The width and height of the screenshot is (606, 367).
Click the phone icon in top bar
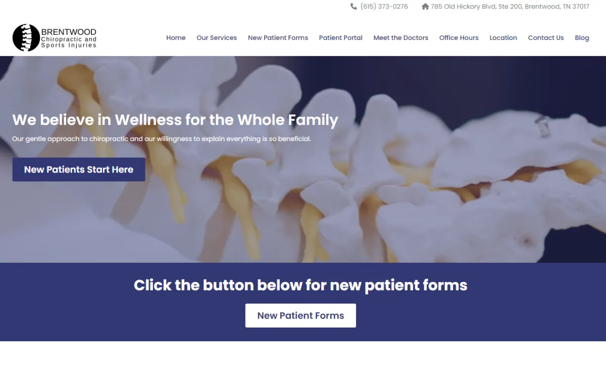(353, 7)
